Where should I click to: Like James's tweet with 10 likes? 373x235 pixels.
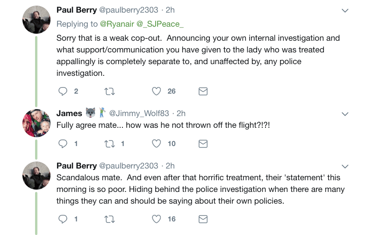click(x=156, y=144)
